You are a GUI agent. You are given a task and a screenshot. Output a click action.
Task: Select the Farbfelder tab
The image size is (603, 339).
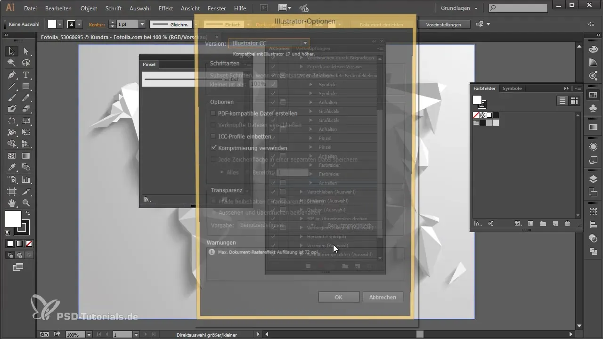tap(485, 88)
